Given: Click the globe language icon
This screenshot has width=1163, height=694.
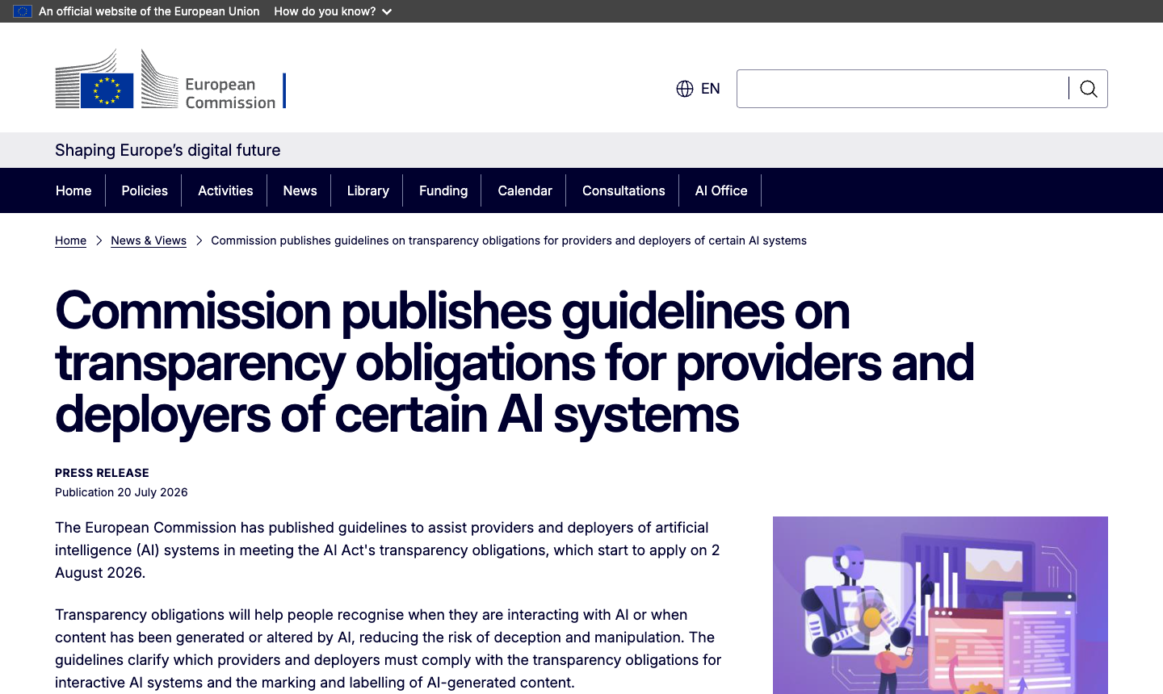Looking at the screenshot, I should pyautogui.click(x=685, y=89).
